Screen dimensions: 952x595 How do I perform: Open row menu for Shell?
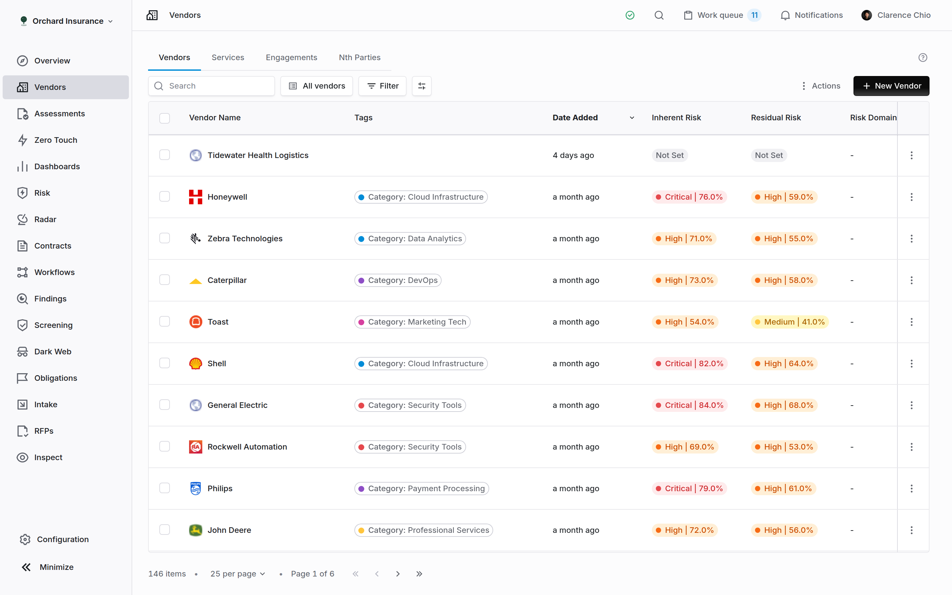tap(911, 364)
